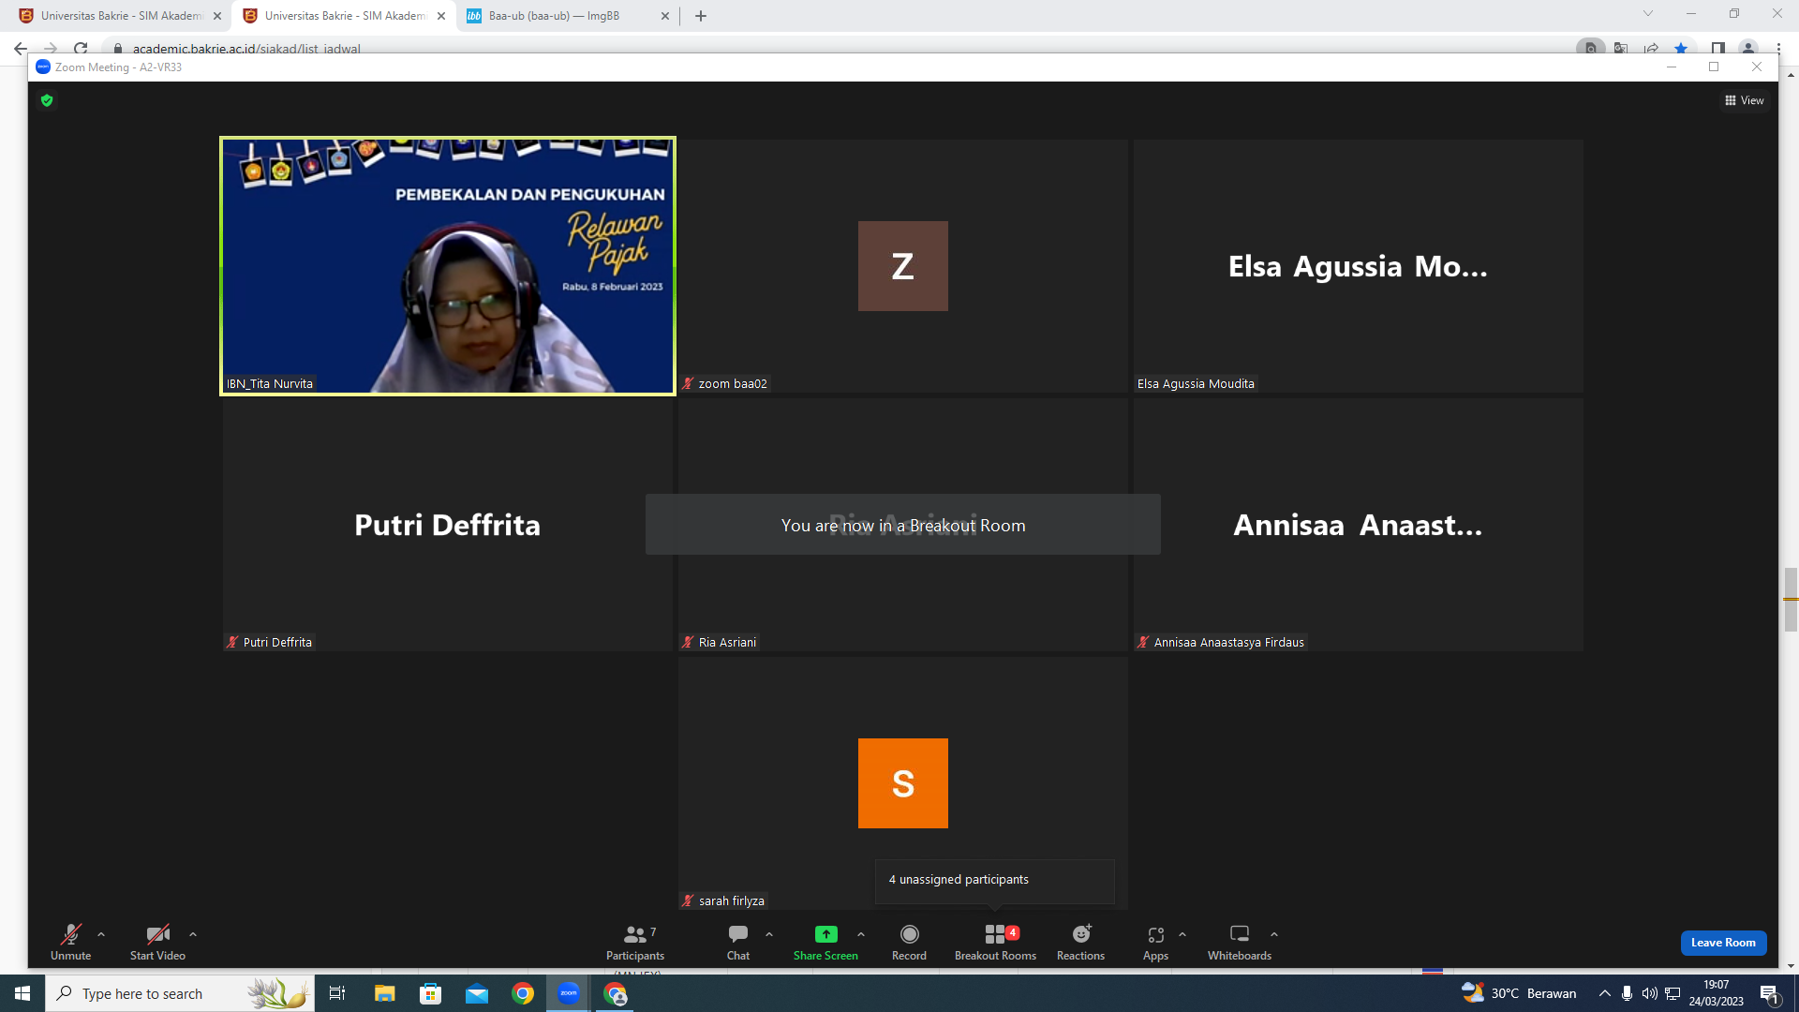Start video in Zoom toolbar

coord(157,942)
